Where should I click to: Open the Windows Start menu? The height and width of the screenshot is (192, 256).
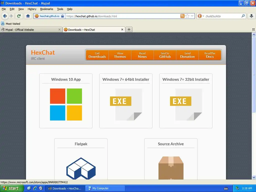point(12,188)
